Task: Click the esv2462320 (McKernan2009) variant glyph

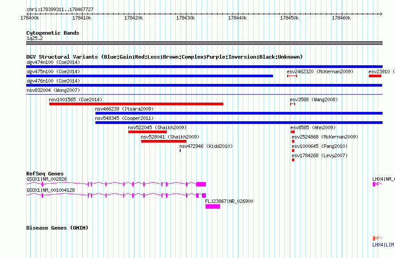Action: click(292, 76)
